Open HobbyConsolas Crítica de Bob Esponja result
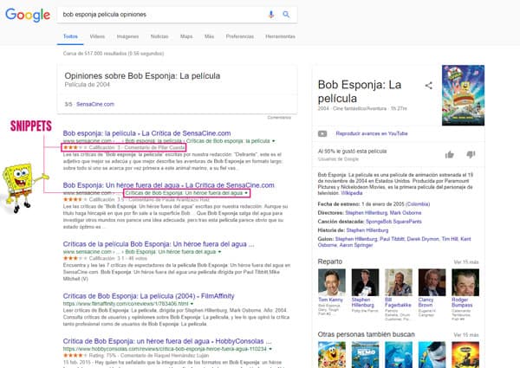 click(x=167, y=341)
